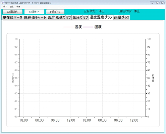Open the 終了 menu
The height and width of the screenshot is (134, 166).
click(5, 7)
